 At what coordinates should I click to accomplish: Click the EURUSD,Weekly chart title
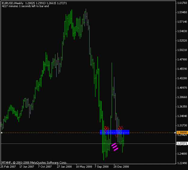tap(12, 3)
